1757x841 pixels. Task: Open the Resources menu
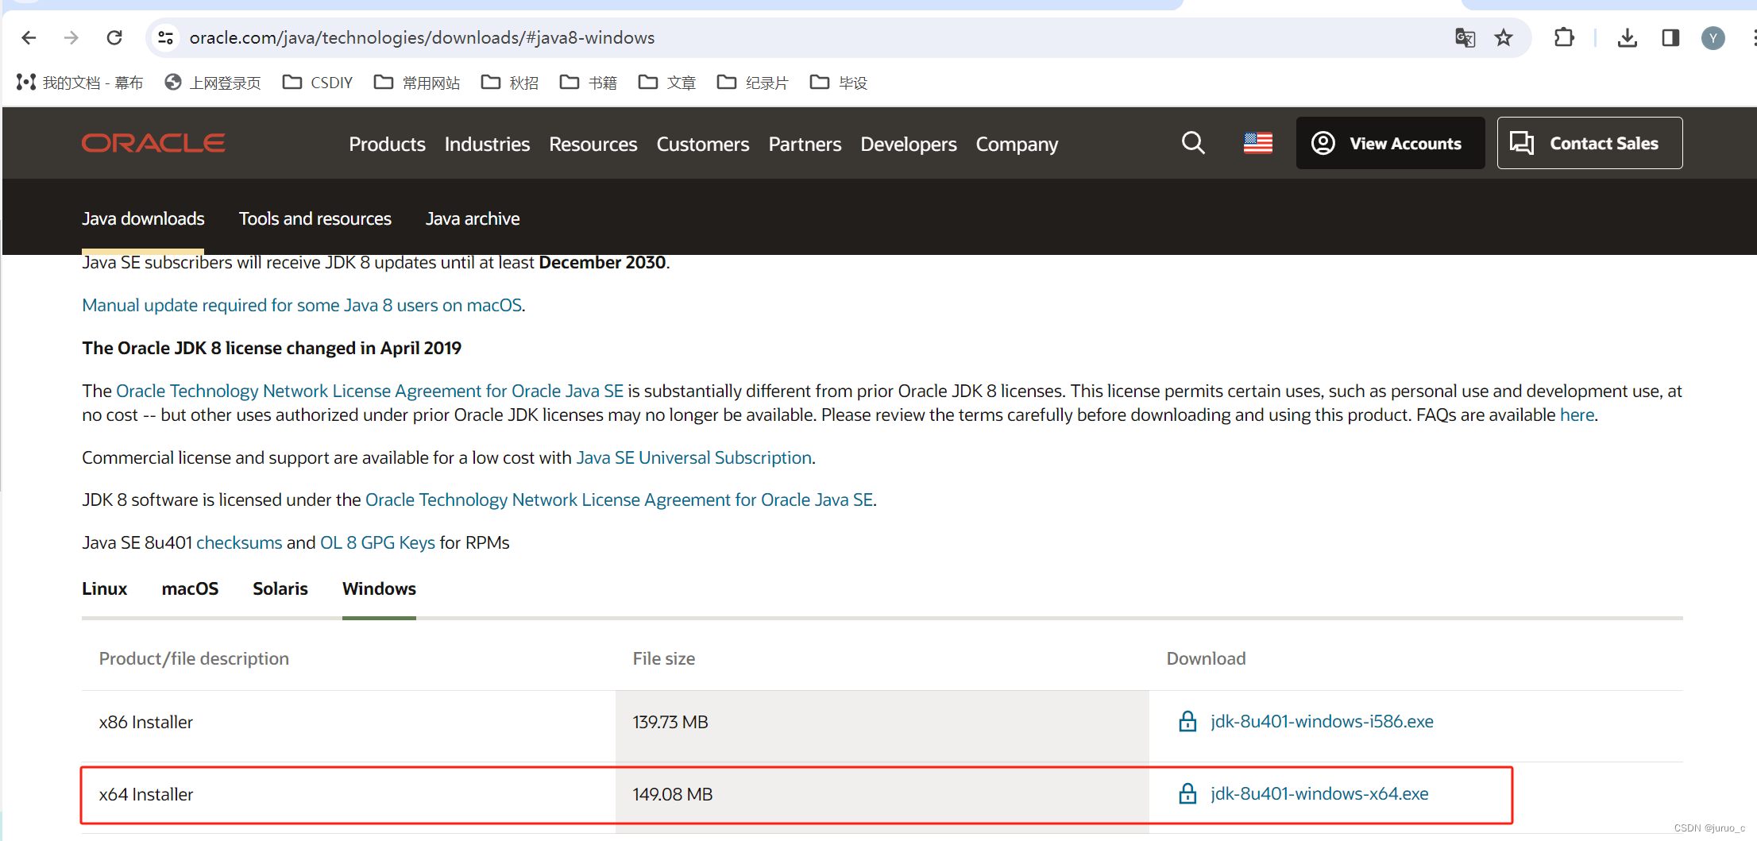point(593,144)
